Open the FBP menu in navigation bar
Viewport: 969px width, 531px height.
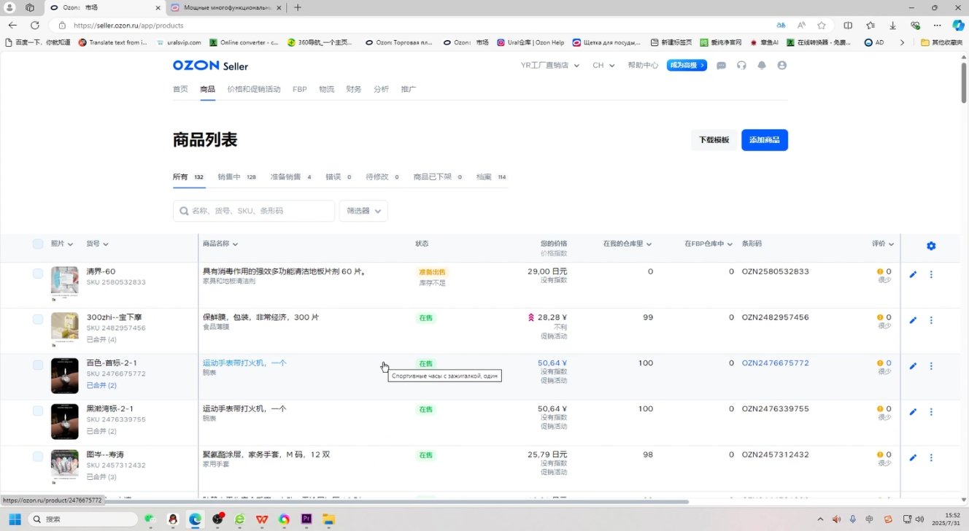299,88
